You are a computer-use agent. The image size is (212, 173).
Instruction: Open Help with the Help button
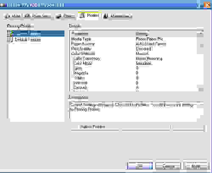point(196,166)
